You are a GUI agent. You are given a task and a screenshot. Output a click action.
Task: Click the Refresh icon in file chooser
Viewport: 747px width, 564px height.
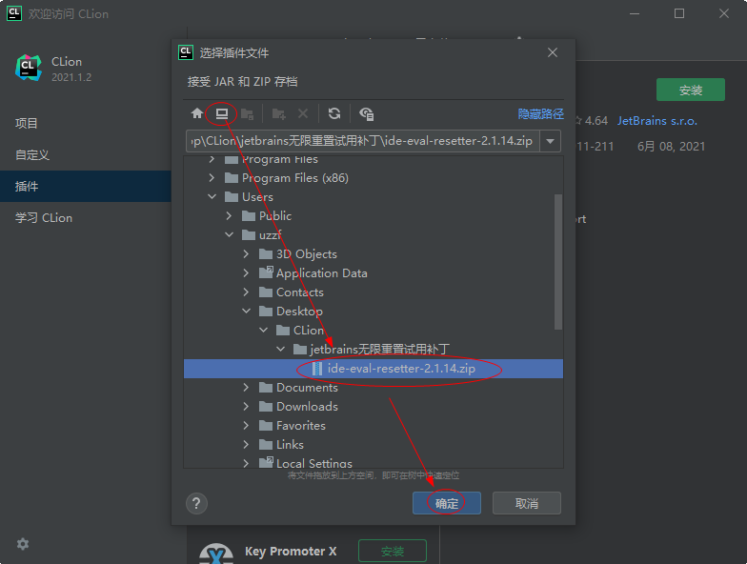334,113
